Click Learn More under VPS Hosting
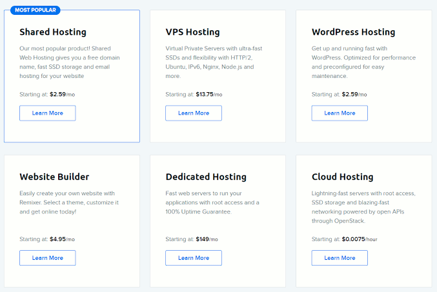Screen dimensions: 437x292 point(194,113)
